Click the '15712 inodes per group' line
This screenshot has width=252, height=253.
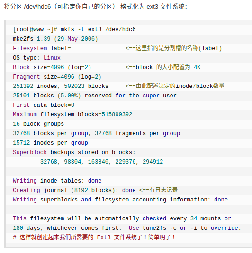coord(50,143)
